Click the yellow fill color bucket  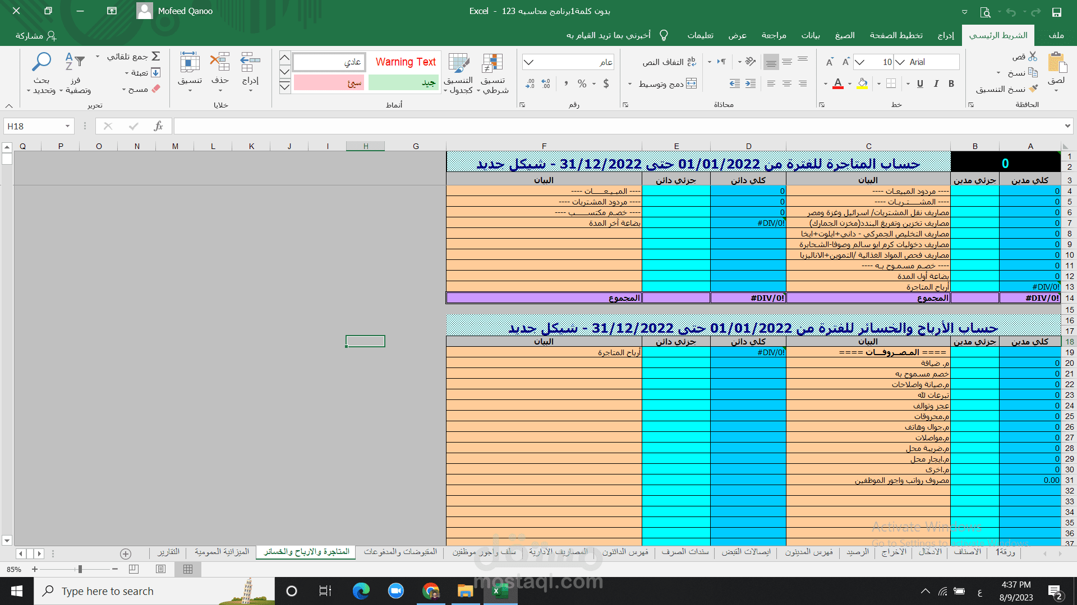(x=863, y=84)
